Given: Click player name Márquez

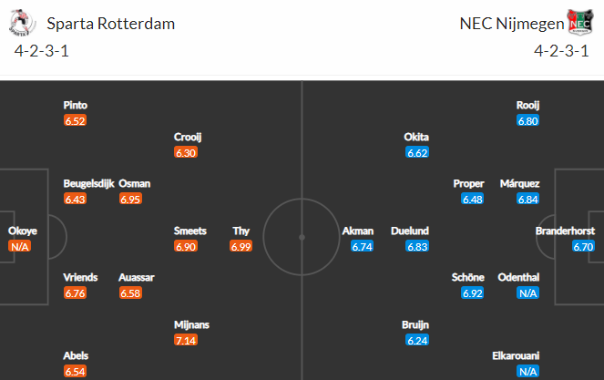Looking at the screenshot, I should click(x=519, y=183).
